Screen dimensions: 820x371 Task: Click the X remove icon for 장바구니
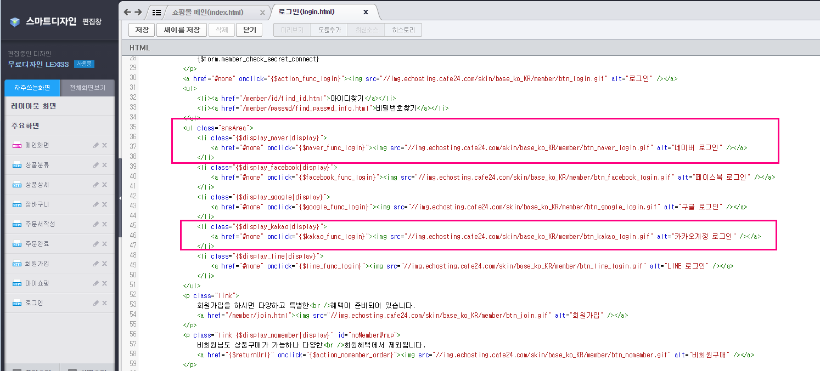[x=104, y=204]
